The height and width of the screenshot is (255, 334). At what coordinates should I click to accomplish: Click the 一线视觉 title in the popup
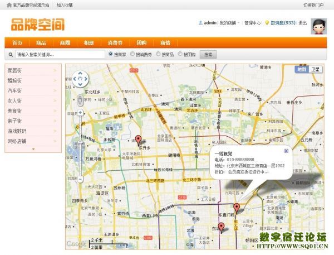point(223,153)
